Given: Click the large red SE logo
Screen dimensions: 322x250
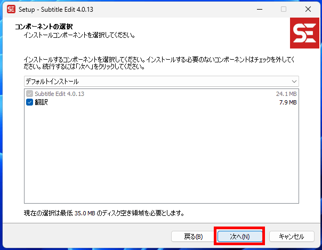Looking at the screenshot, I should point(304,33).
